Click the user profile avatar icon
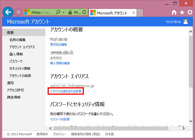The image size is (195, 140). (185, 22)
